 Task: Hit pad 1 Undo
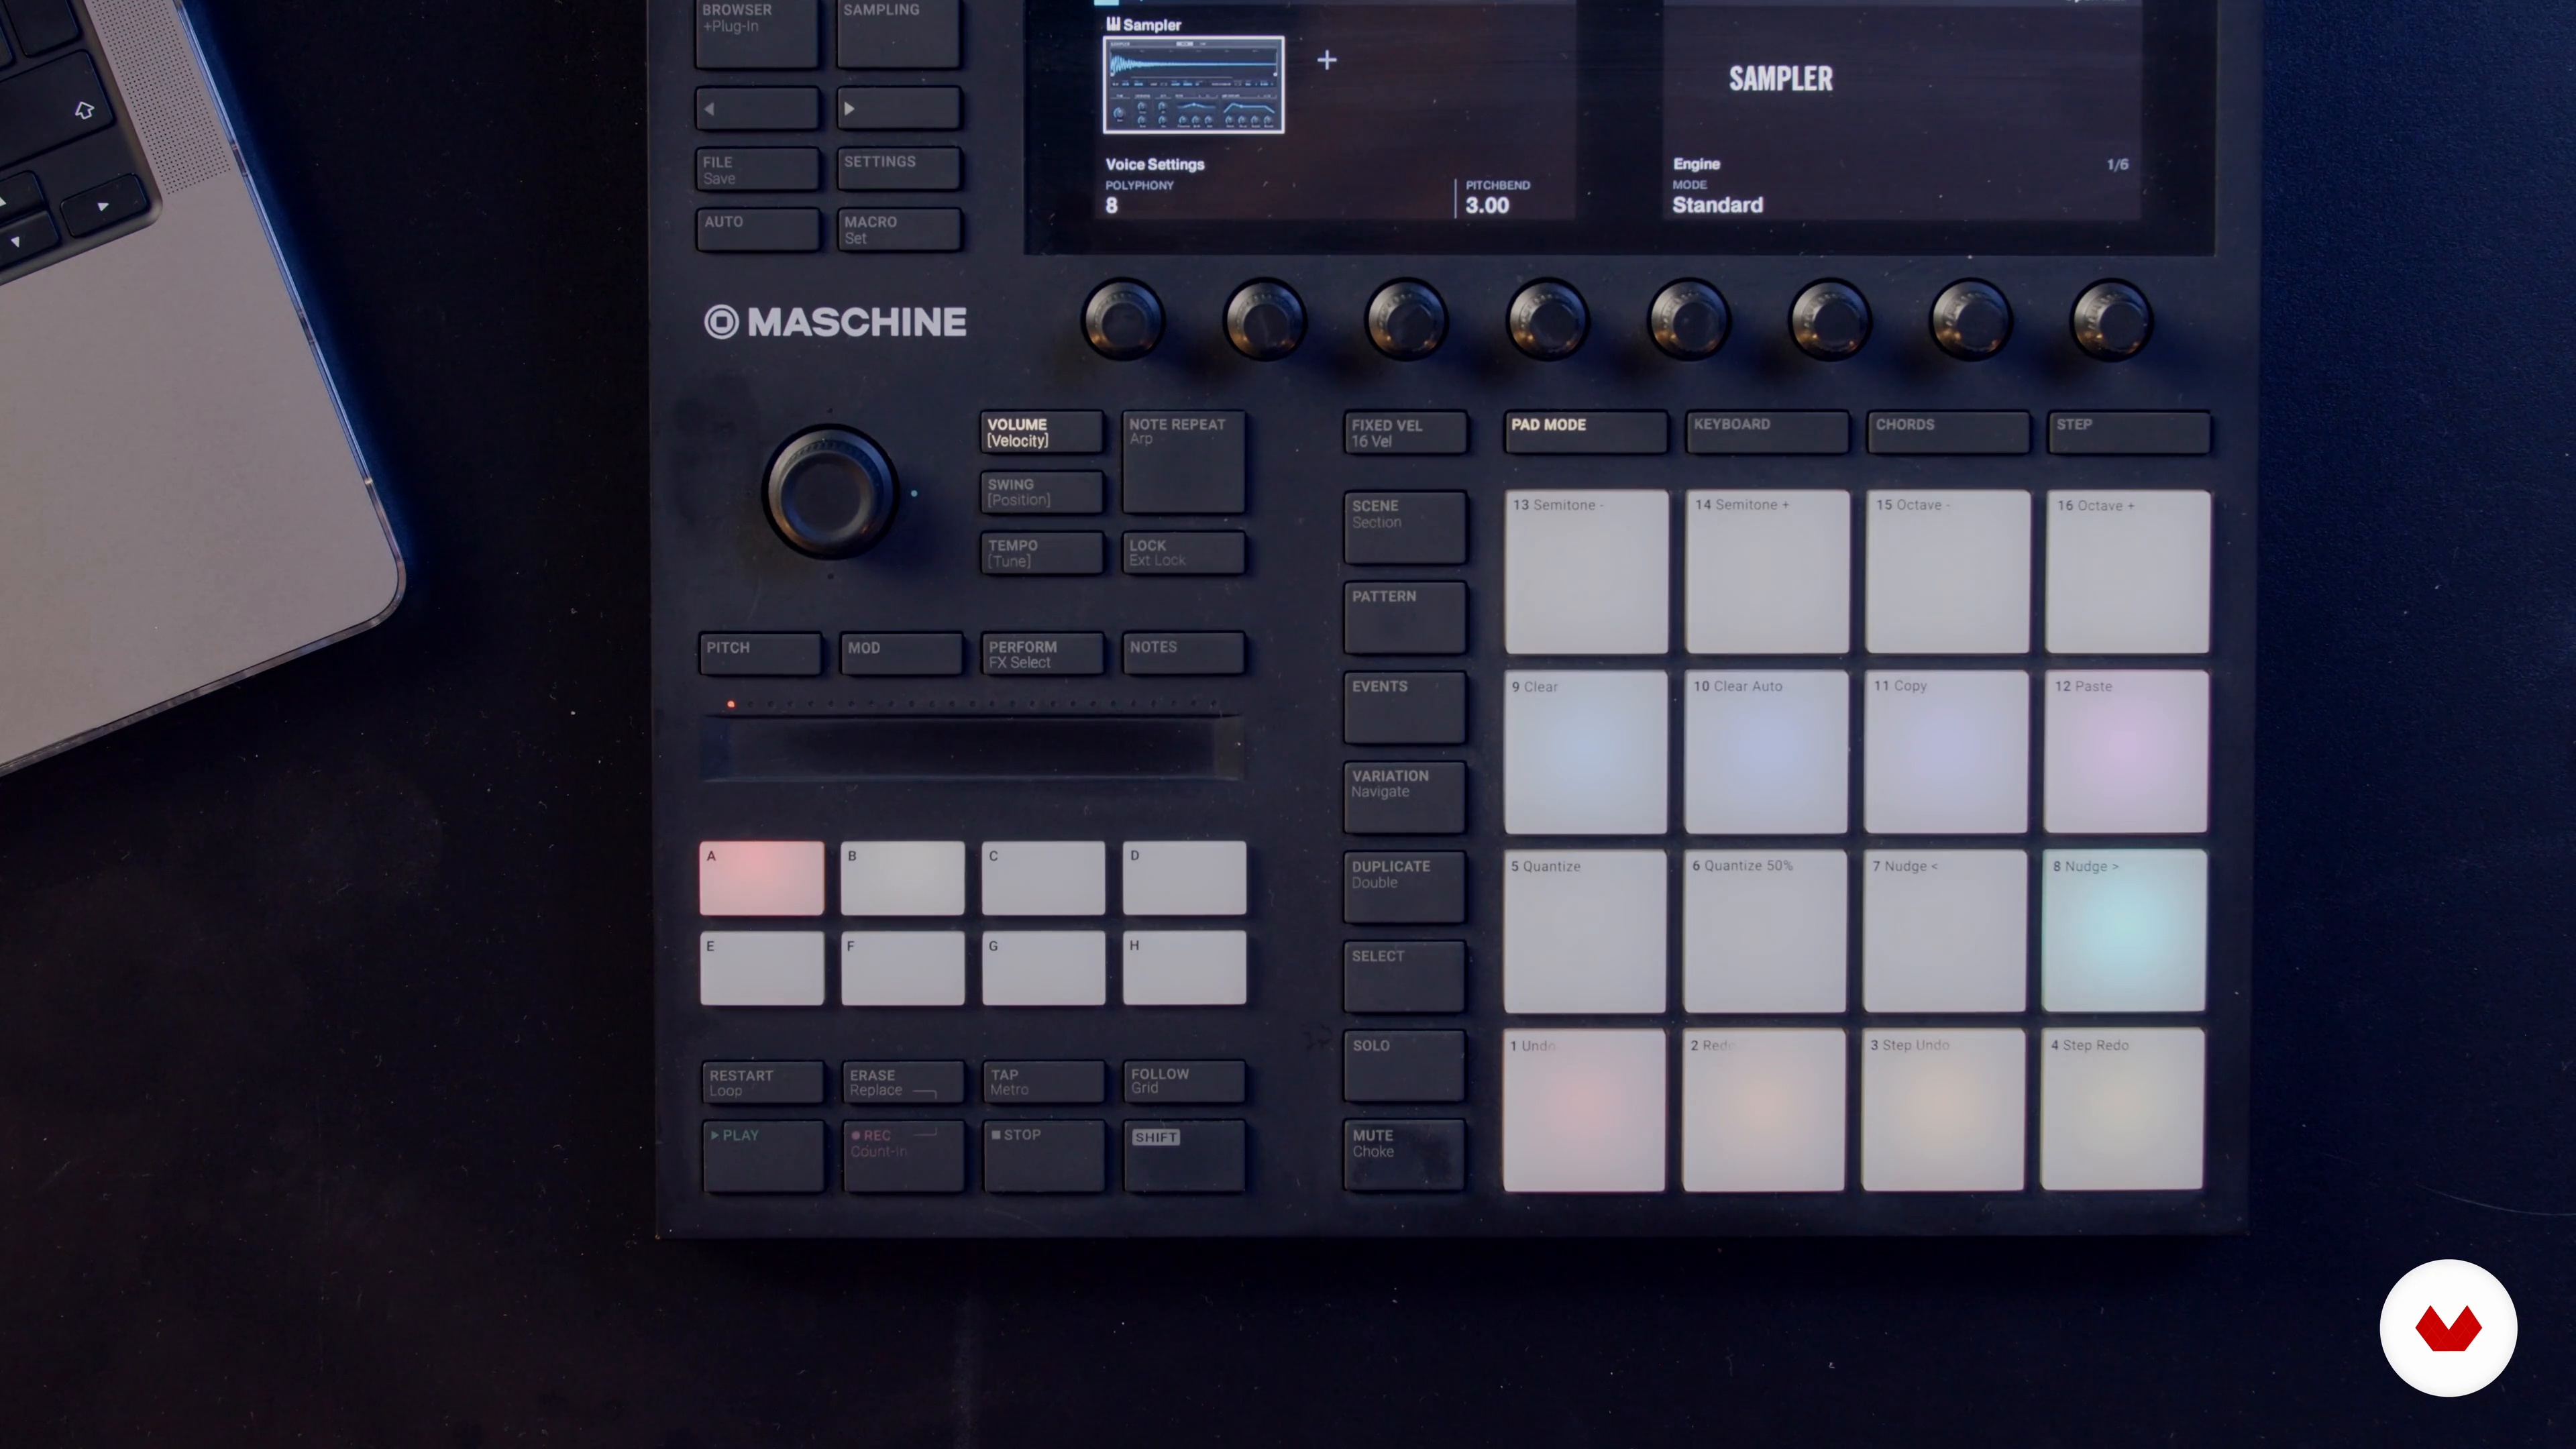[1584, 1110]
